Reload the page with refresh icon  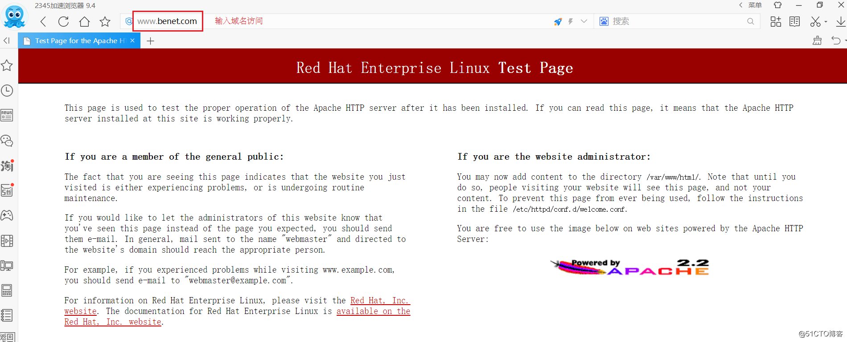[x=64, y=21]
